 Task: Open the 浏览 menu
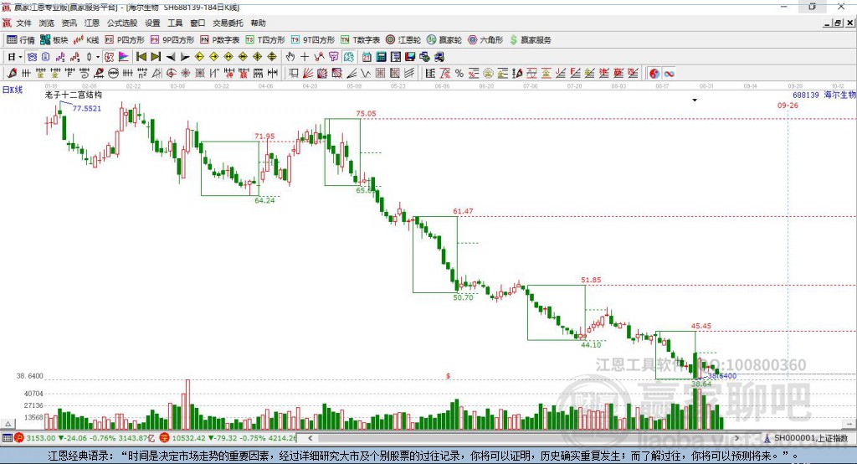[47, 23]
